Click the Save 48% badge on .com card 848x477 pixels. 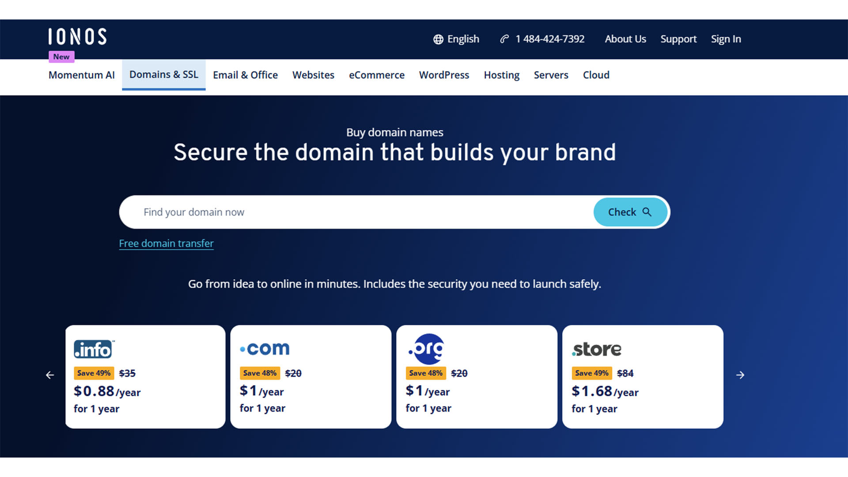click(x=260, y=373)
